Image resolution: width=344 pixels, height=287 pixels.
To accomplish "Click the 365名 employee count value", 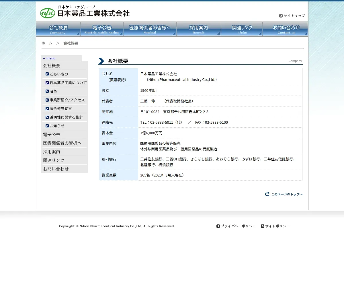I will (163, 175).
